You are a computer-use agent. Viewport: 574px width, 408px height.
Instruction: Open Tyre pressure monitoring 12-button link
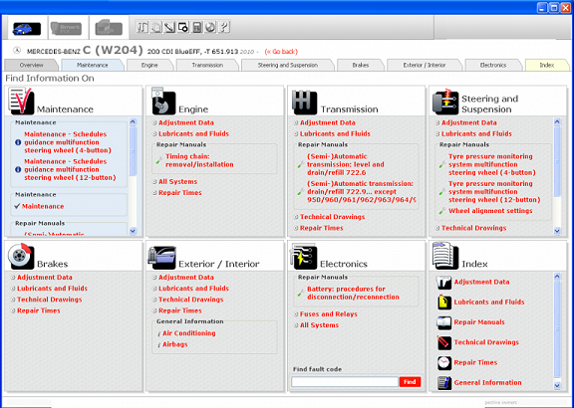point(494,192)
